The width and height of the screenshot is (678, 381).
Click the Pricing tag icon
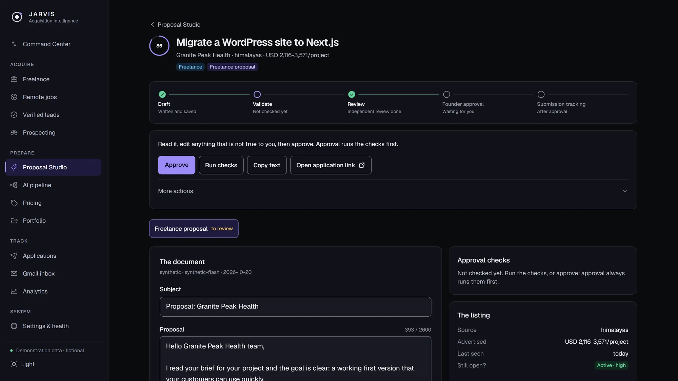(14, 203)
